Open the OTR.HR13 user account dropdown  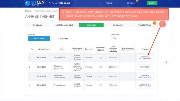[x=134, y=3]
